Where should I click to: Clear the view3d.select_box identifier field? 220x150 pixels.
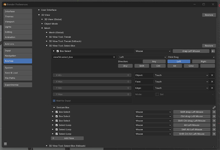coord(114,57)
